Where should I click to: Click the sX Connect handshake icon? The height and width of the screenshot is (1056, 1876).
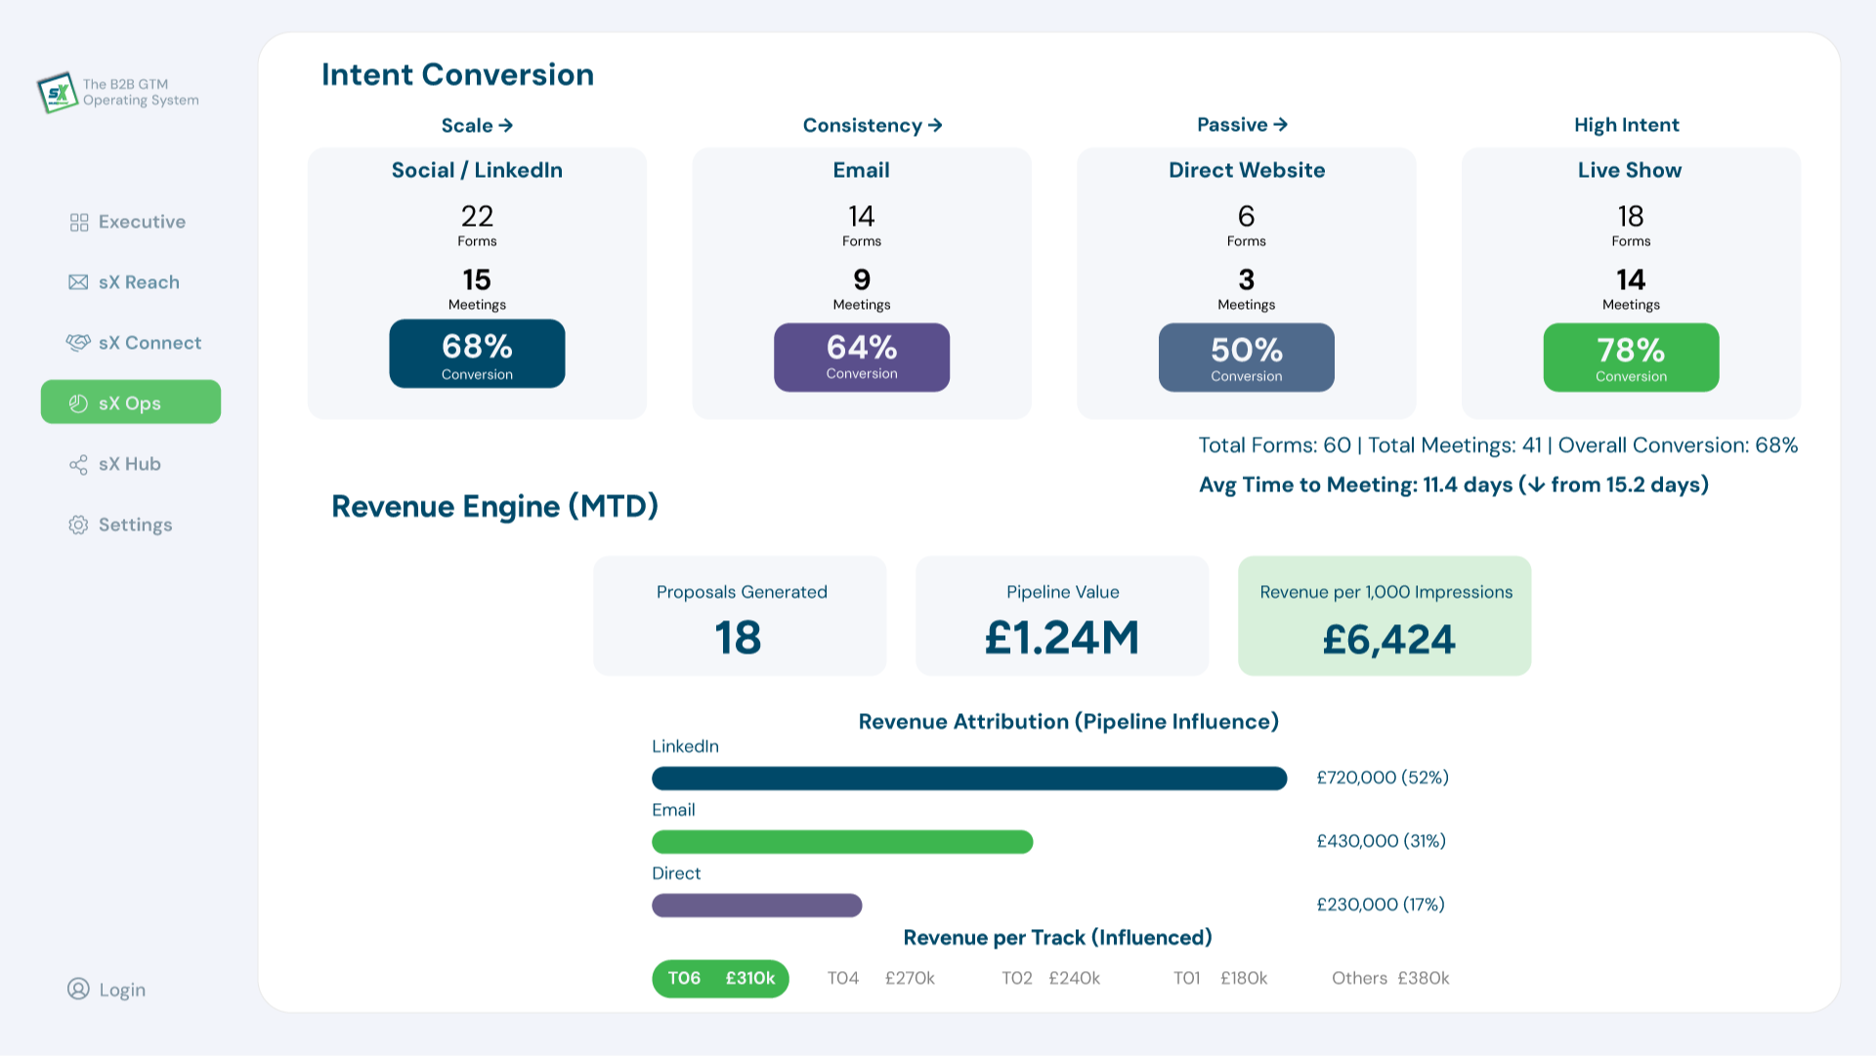click(x=78, y=343)
